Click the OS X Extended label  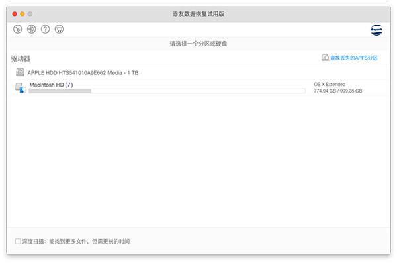pos(330,84)
